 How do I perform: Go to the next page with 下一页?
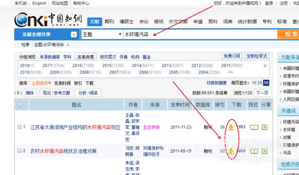click(x=262, y=93)
